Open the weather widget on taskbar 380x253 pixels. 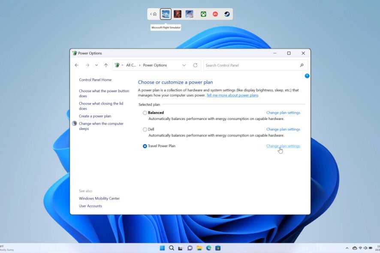[7, 248]
